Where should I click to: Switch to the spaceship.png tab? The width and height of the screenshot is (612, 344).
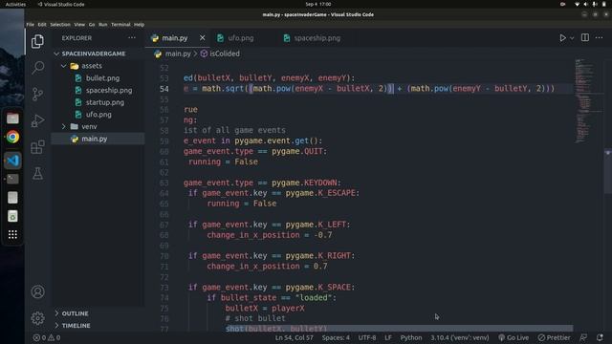coord(317,38)
